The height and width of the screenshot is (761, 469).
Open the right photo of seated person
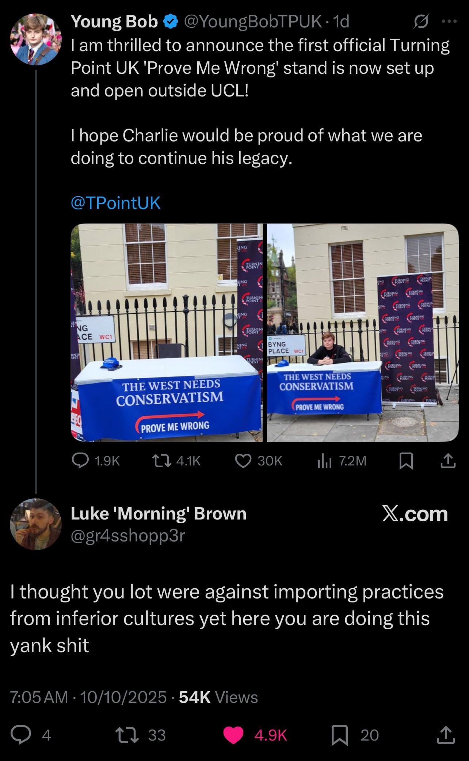coord(363,332)
